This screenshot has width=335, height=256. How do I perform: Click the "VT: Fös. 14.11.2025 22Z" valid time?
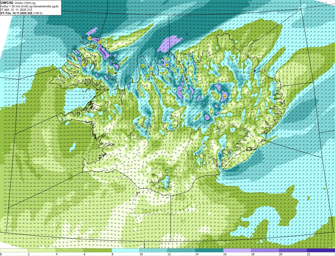16,13
